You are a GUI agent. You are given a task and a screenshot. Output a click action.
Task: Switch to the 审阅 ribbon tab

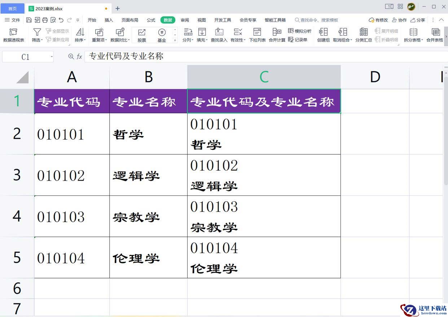pos(185,20)
